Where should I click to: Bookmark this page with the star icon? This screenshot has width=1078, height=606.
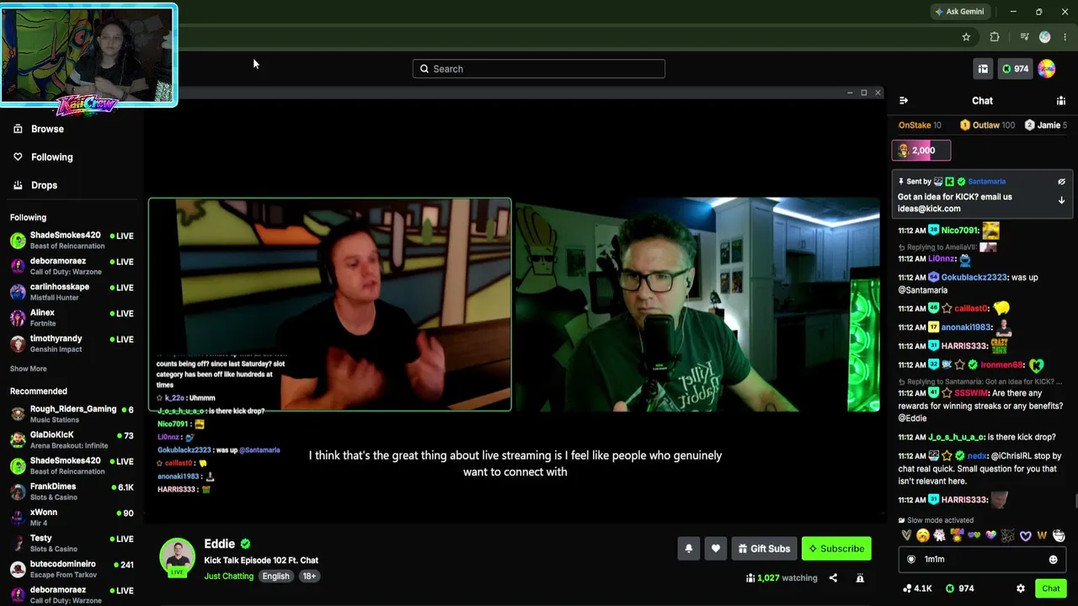[966, 37]
